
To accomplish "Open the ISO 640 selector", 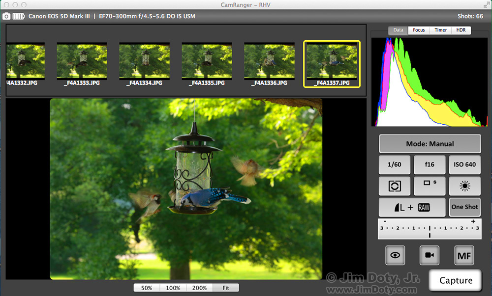I will 464,164.
